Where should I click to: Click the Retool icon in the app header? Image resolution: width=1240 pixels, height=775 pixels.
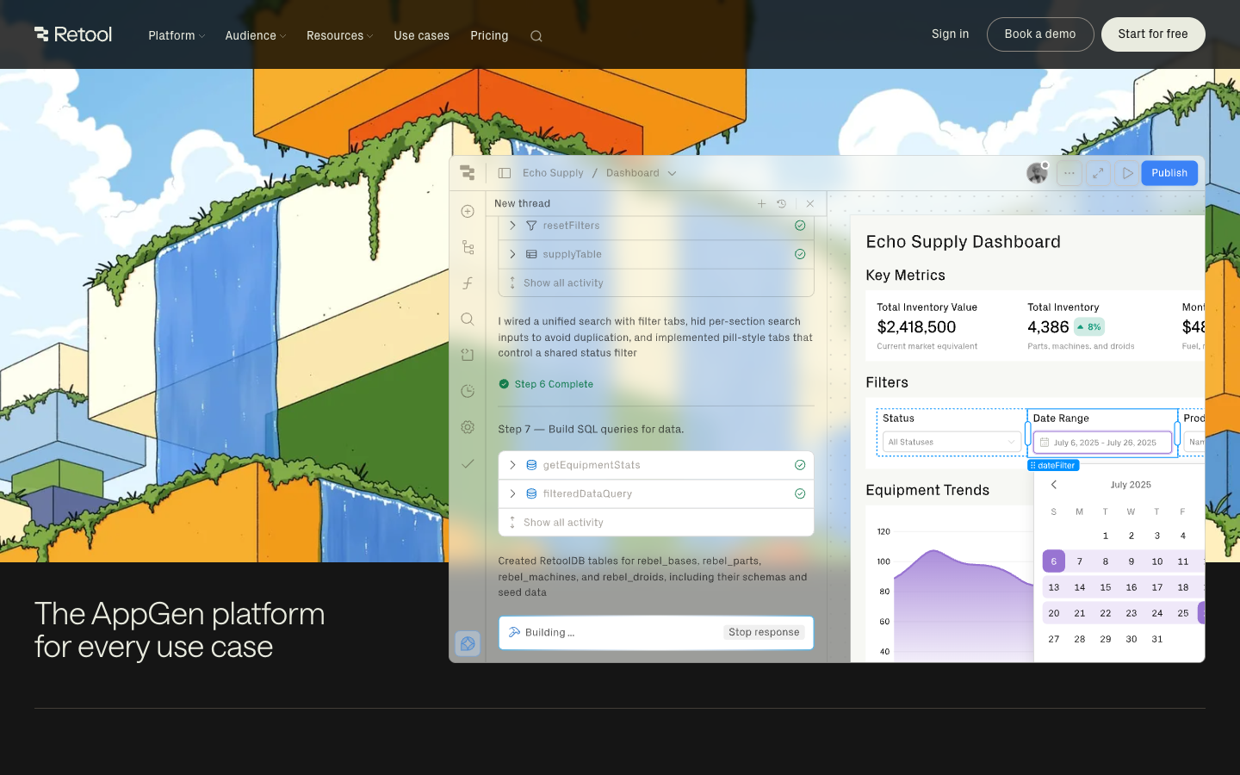coord(468,173)
